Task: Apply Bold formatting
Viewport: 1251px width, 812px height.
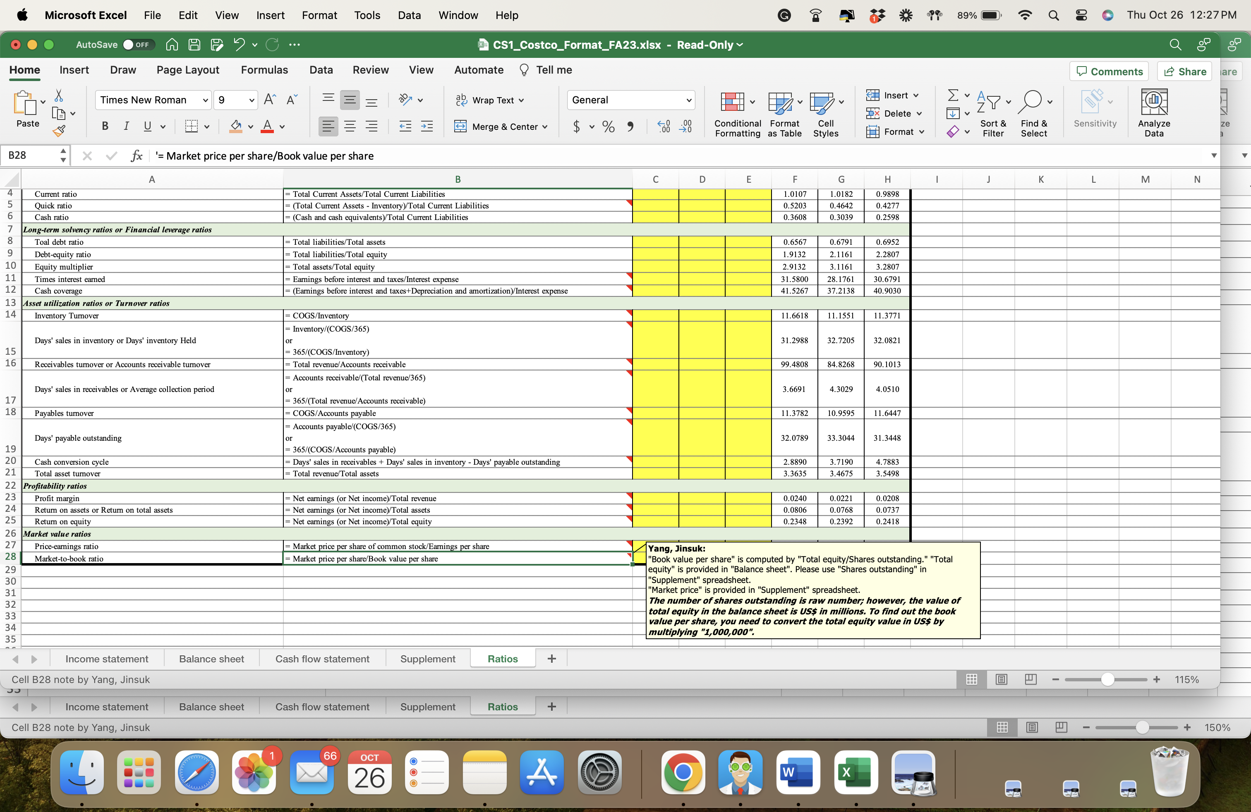Action: click(105, 126)
